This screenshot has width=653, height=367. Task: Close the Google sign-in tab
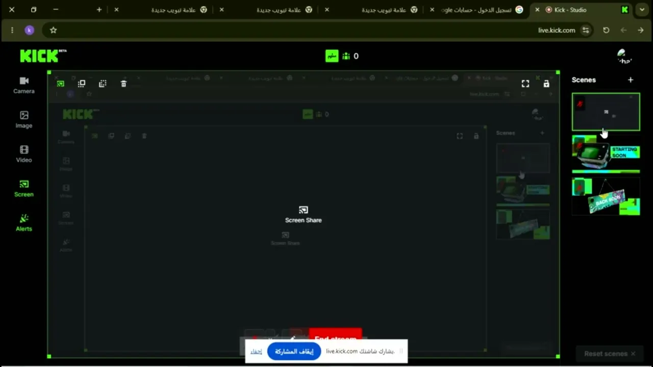(433, 10)
